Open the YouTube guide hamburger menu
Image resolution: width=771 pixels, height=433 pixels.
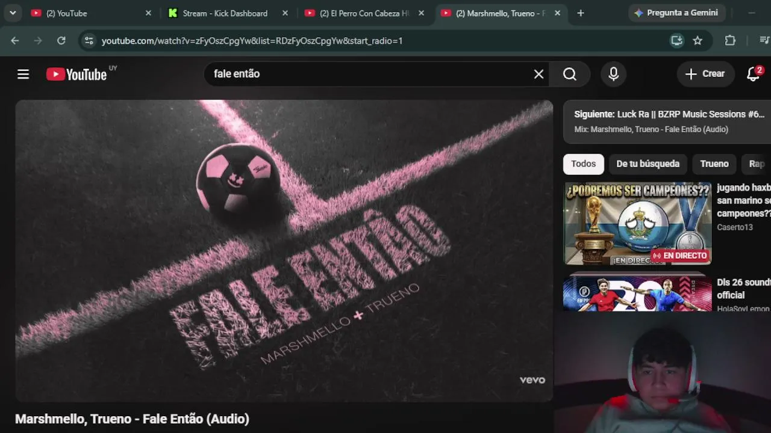[23, 74]
